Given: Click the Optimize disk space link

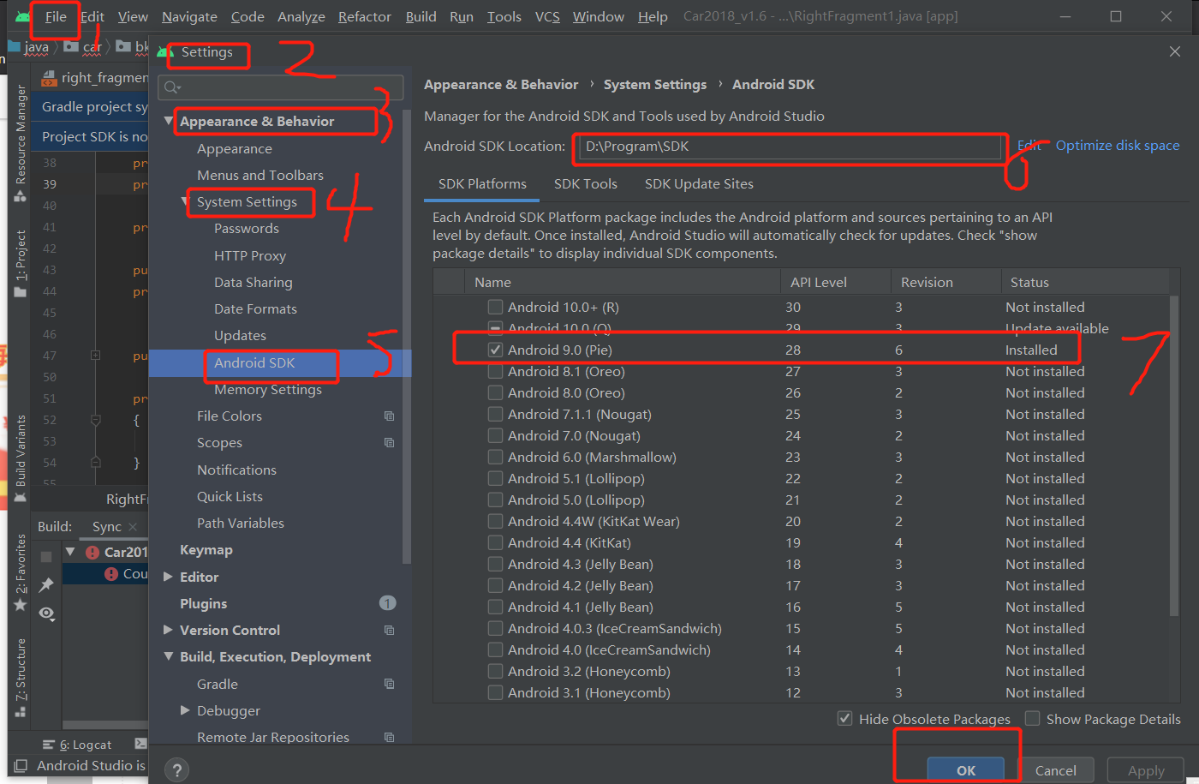Looking at the screenshot, I should point(1117,145).
